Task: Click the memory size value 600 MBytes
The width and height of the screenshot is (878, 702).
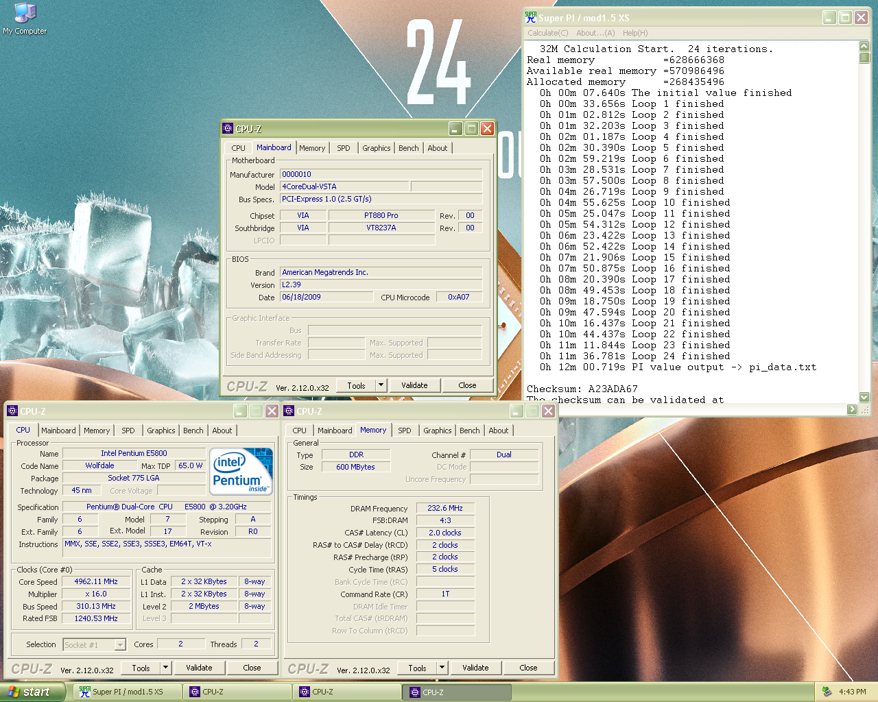Action: [355, 467]
